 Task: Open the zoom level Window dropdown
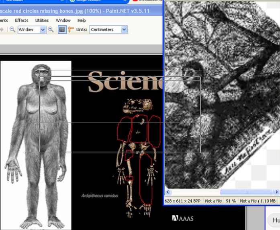click(32, 30)
